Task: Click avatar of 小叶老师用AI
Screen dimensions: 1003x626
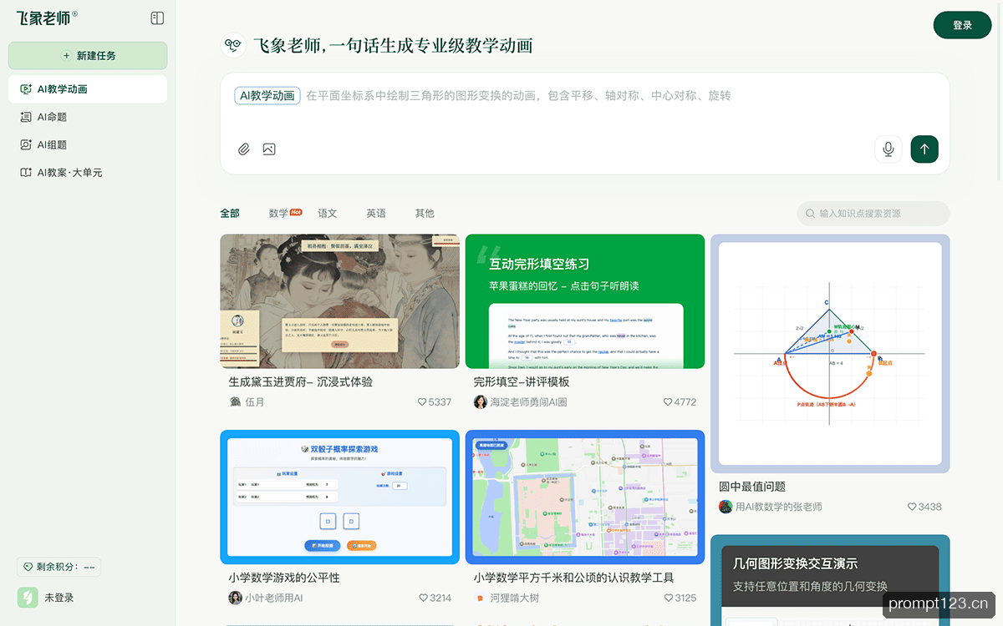Action: (235, 598)
